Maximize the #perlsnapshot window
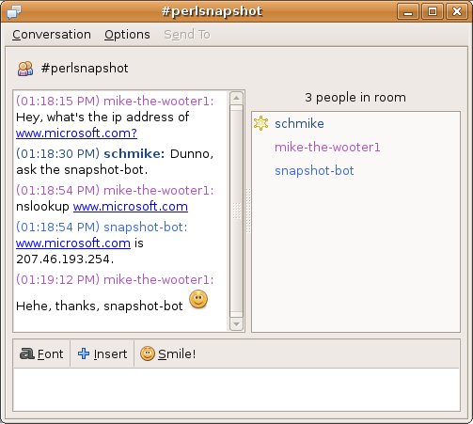Screen dimensions: 473x424 tap(433, 12)
